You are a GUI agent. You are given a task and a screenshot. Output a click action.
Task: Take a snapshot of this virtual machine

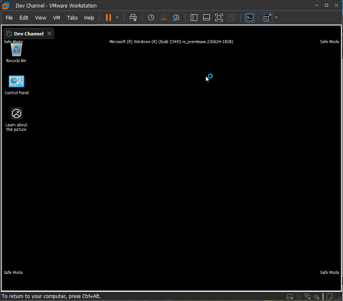[151, 18]
